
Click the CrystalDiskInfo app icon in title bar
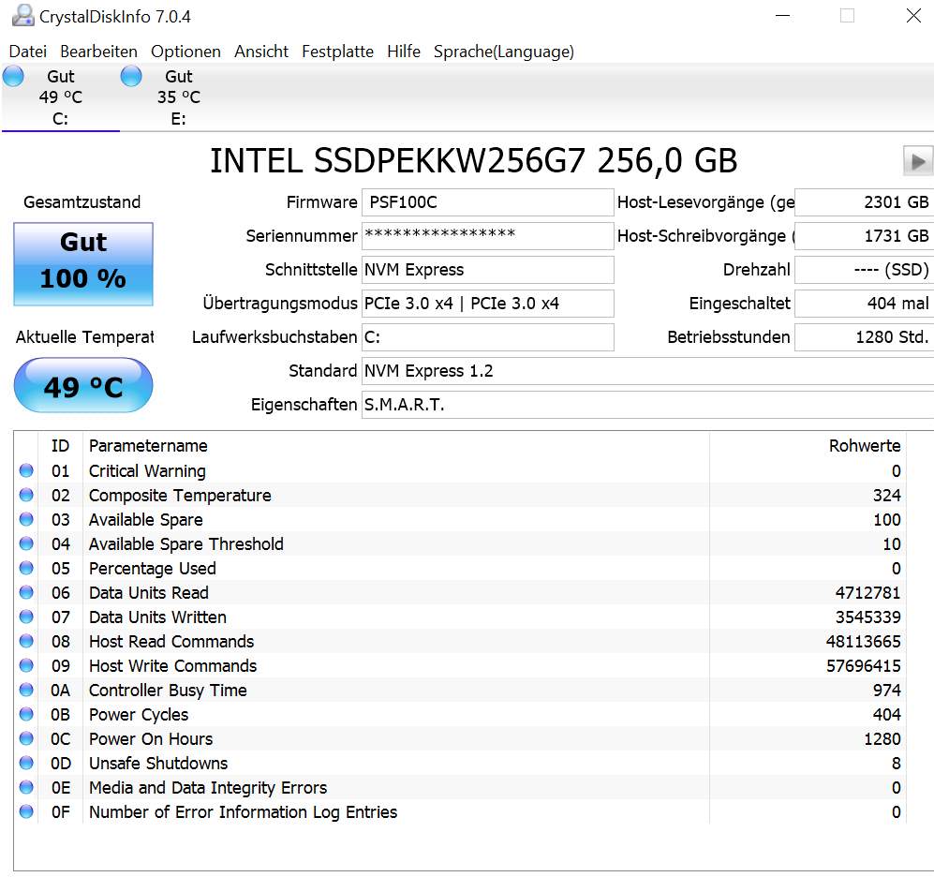[x=22, y=16]
